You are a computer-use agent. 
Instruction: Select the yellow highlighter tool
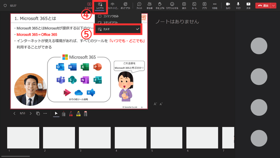pyautogui.click(x=78, y=114)
